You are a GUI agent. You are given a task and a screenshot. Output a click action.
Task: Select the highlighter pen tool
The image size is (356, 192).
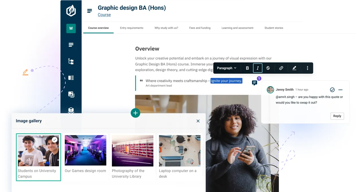tap(294, 68)
